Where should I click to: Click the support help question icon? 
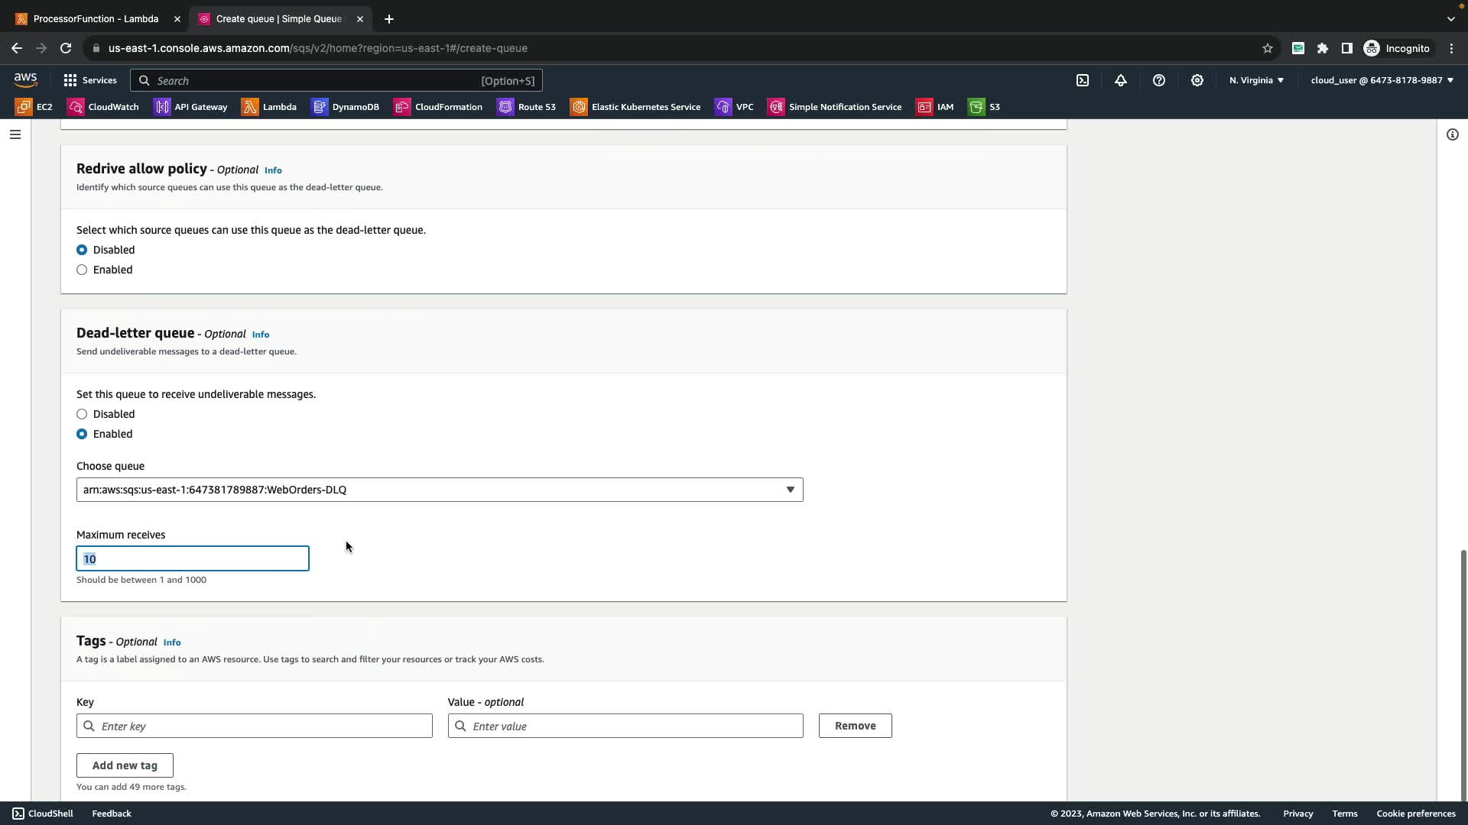[1159, 80]
